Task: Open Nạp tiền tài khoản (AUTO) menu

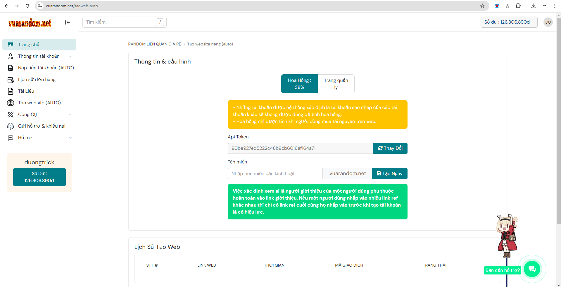Action: click(x=46, y=68)
